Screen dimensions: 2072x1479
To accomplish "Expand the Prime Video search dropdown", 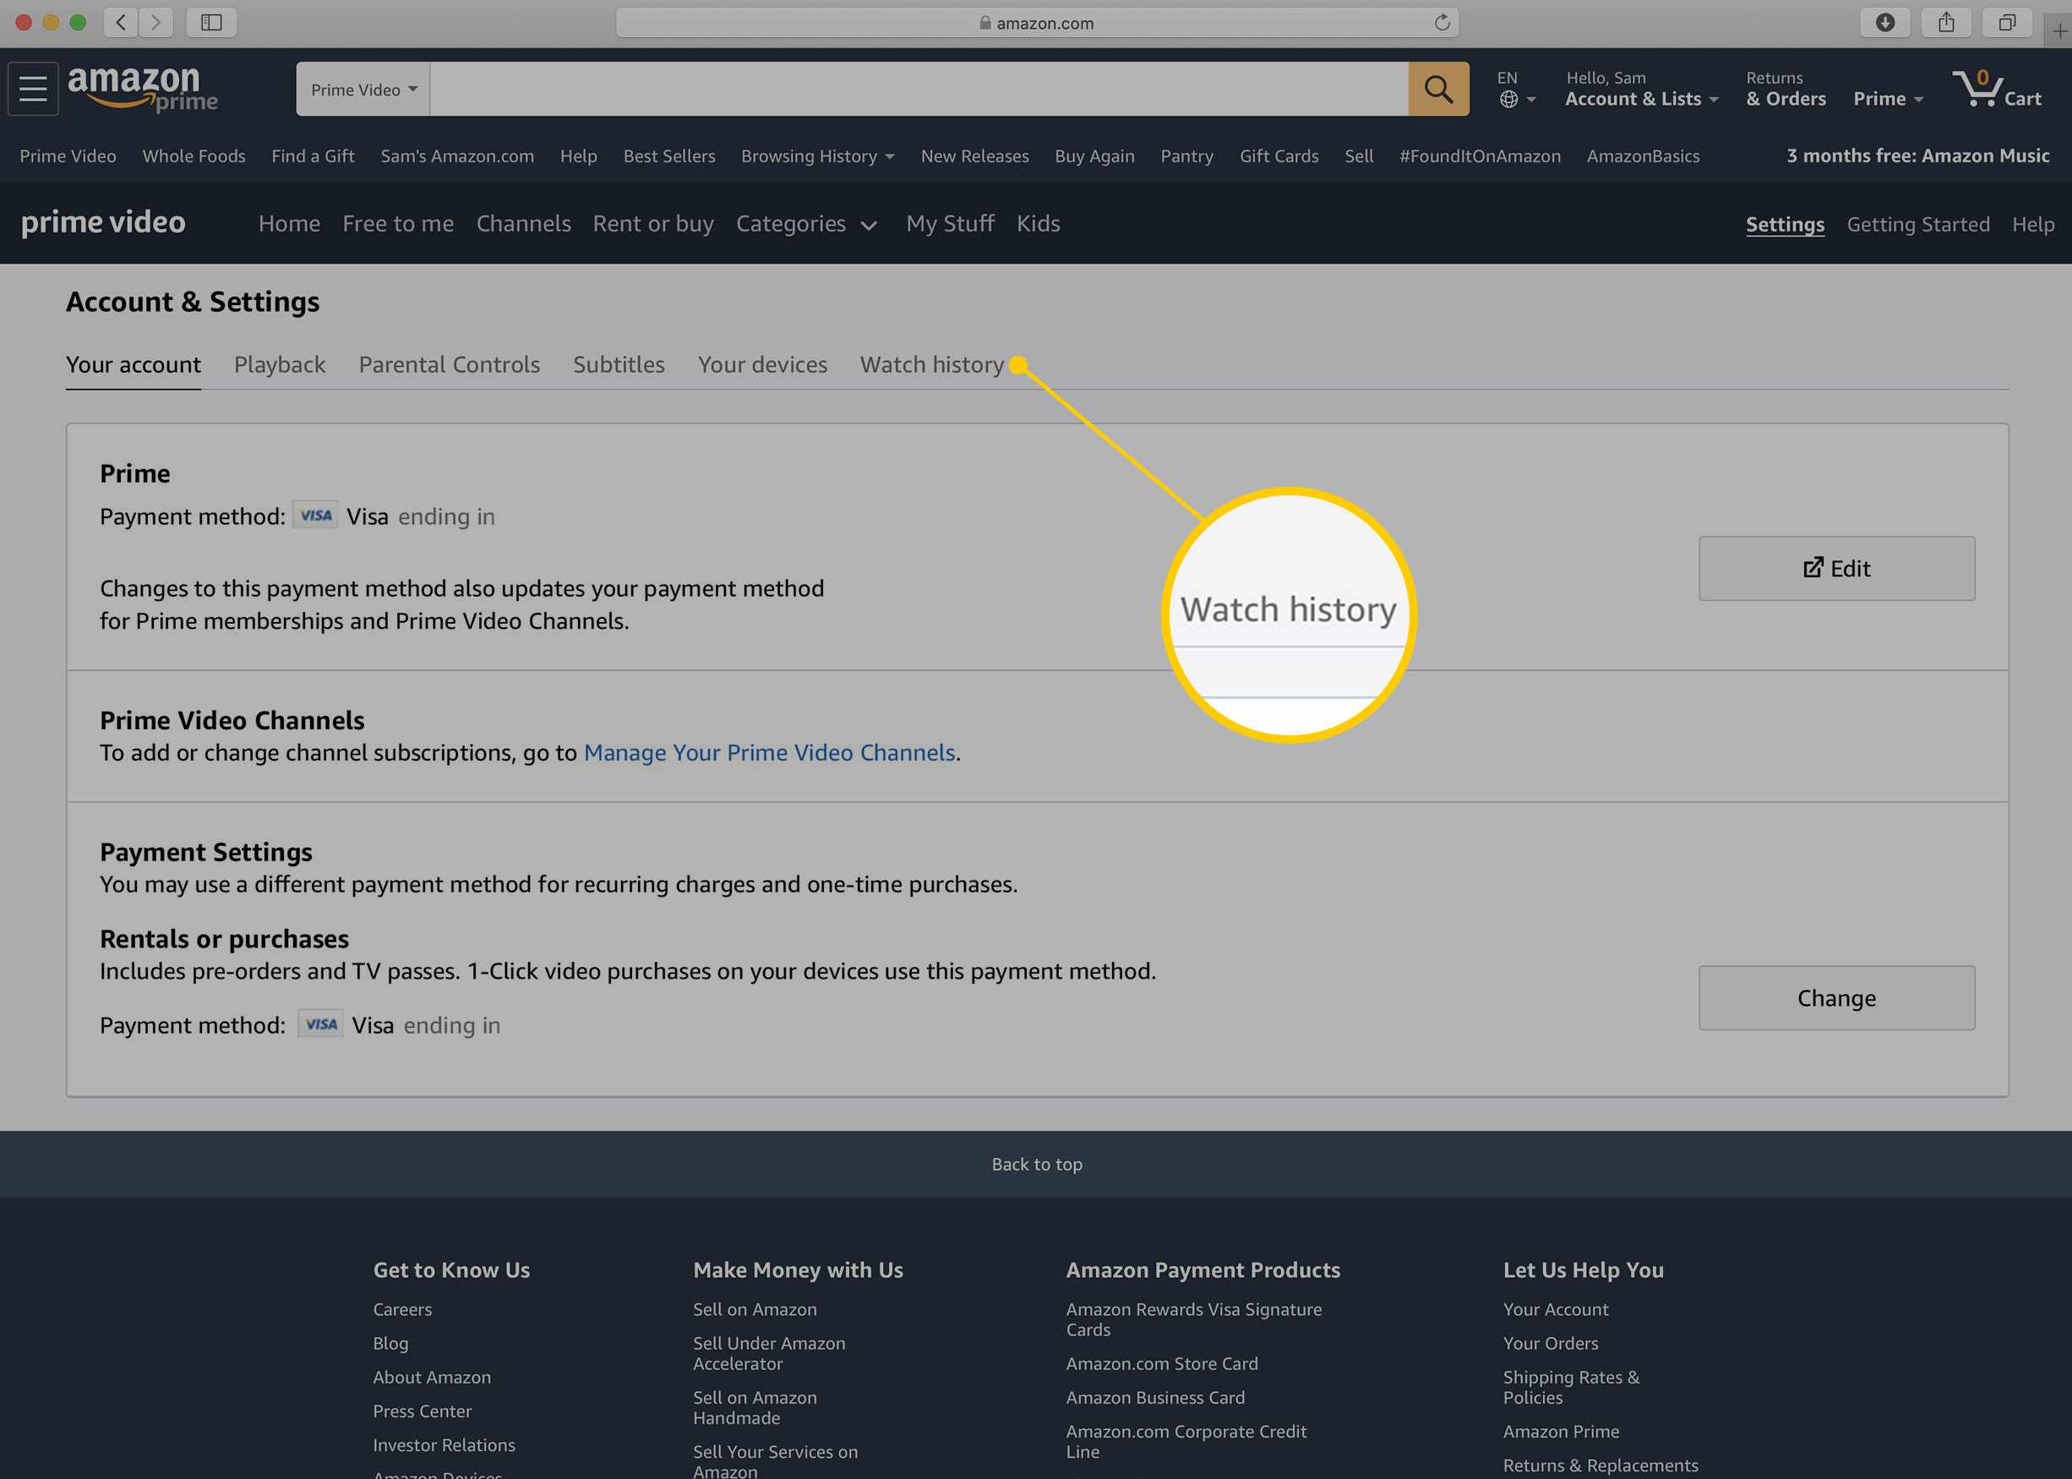I will tap(363, 88).
